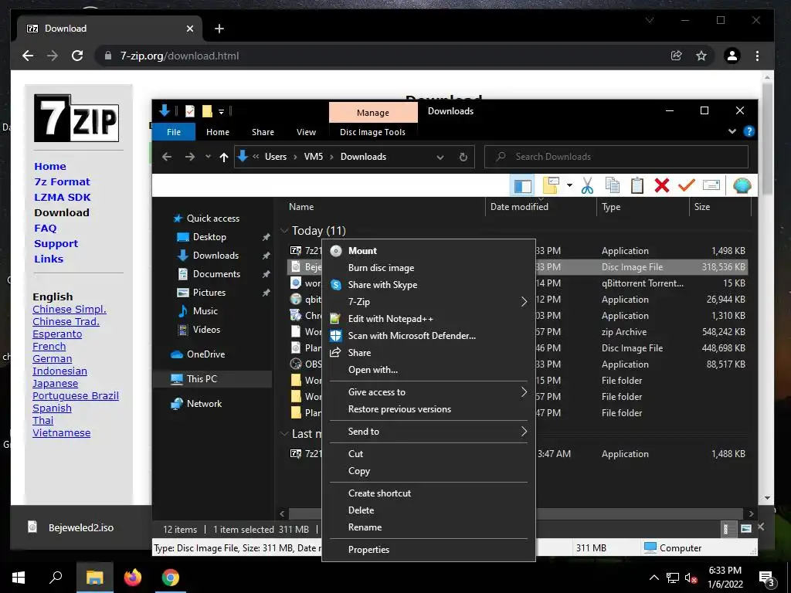This screenshot has height=593, width=791.
Task: Open the File ribbon tab
Action: (174, 132)
